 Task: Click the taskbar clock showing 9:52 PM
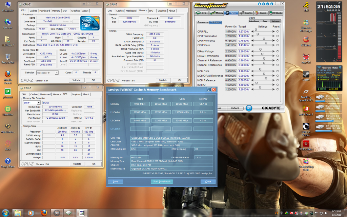pos(336,212)
